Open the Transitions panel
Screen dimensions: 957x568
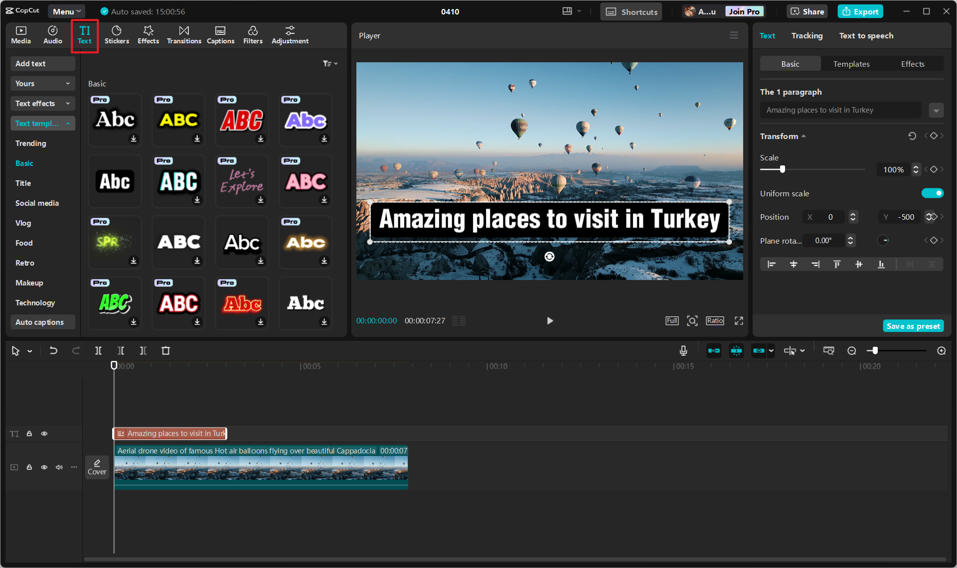[184, 35]
